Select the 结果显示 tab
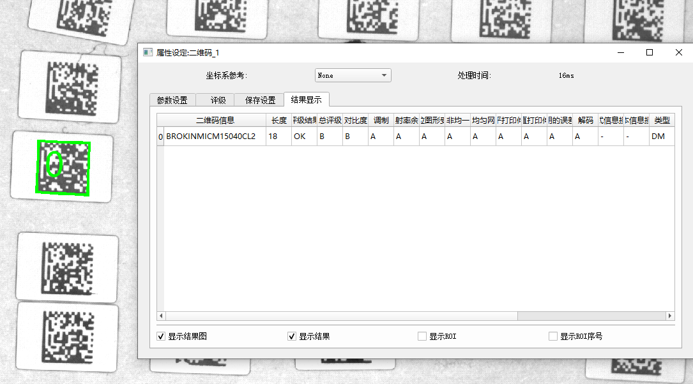Screen dimensions: 693x384 (x=306, y=100)
